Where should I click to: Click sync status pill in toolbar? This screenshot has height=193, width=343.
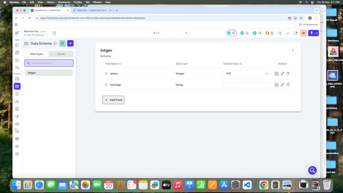tap(231, 33)
